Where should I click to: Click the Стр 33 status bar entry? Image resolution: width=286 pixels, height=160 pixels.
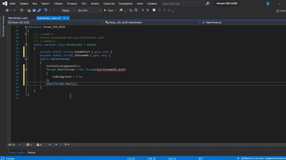(x=131, y=159)
